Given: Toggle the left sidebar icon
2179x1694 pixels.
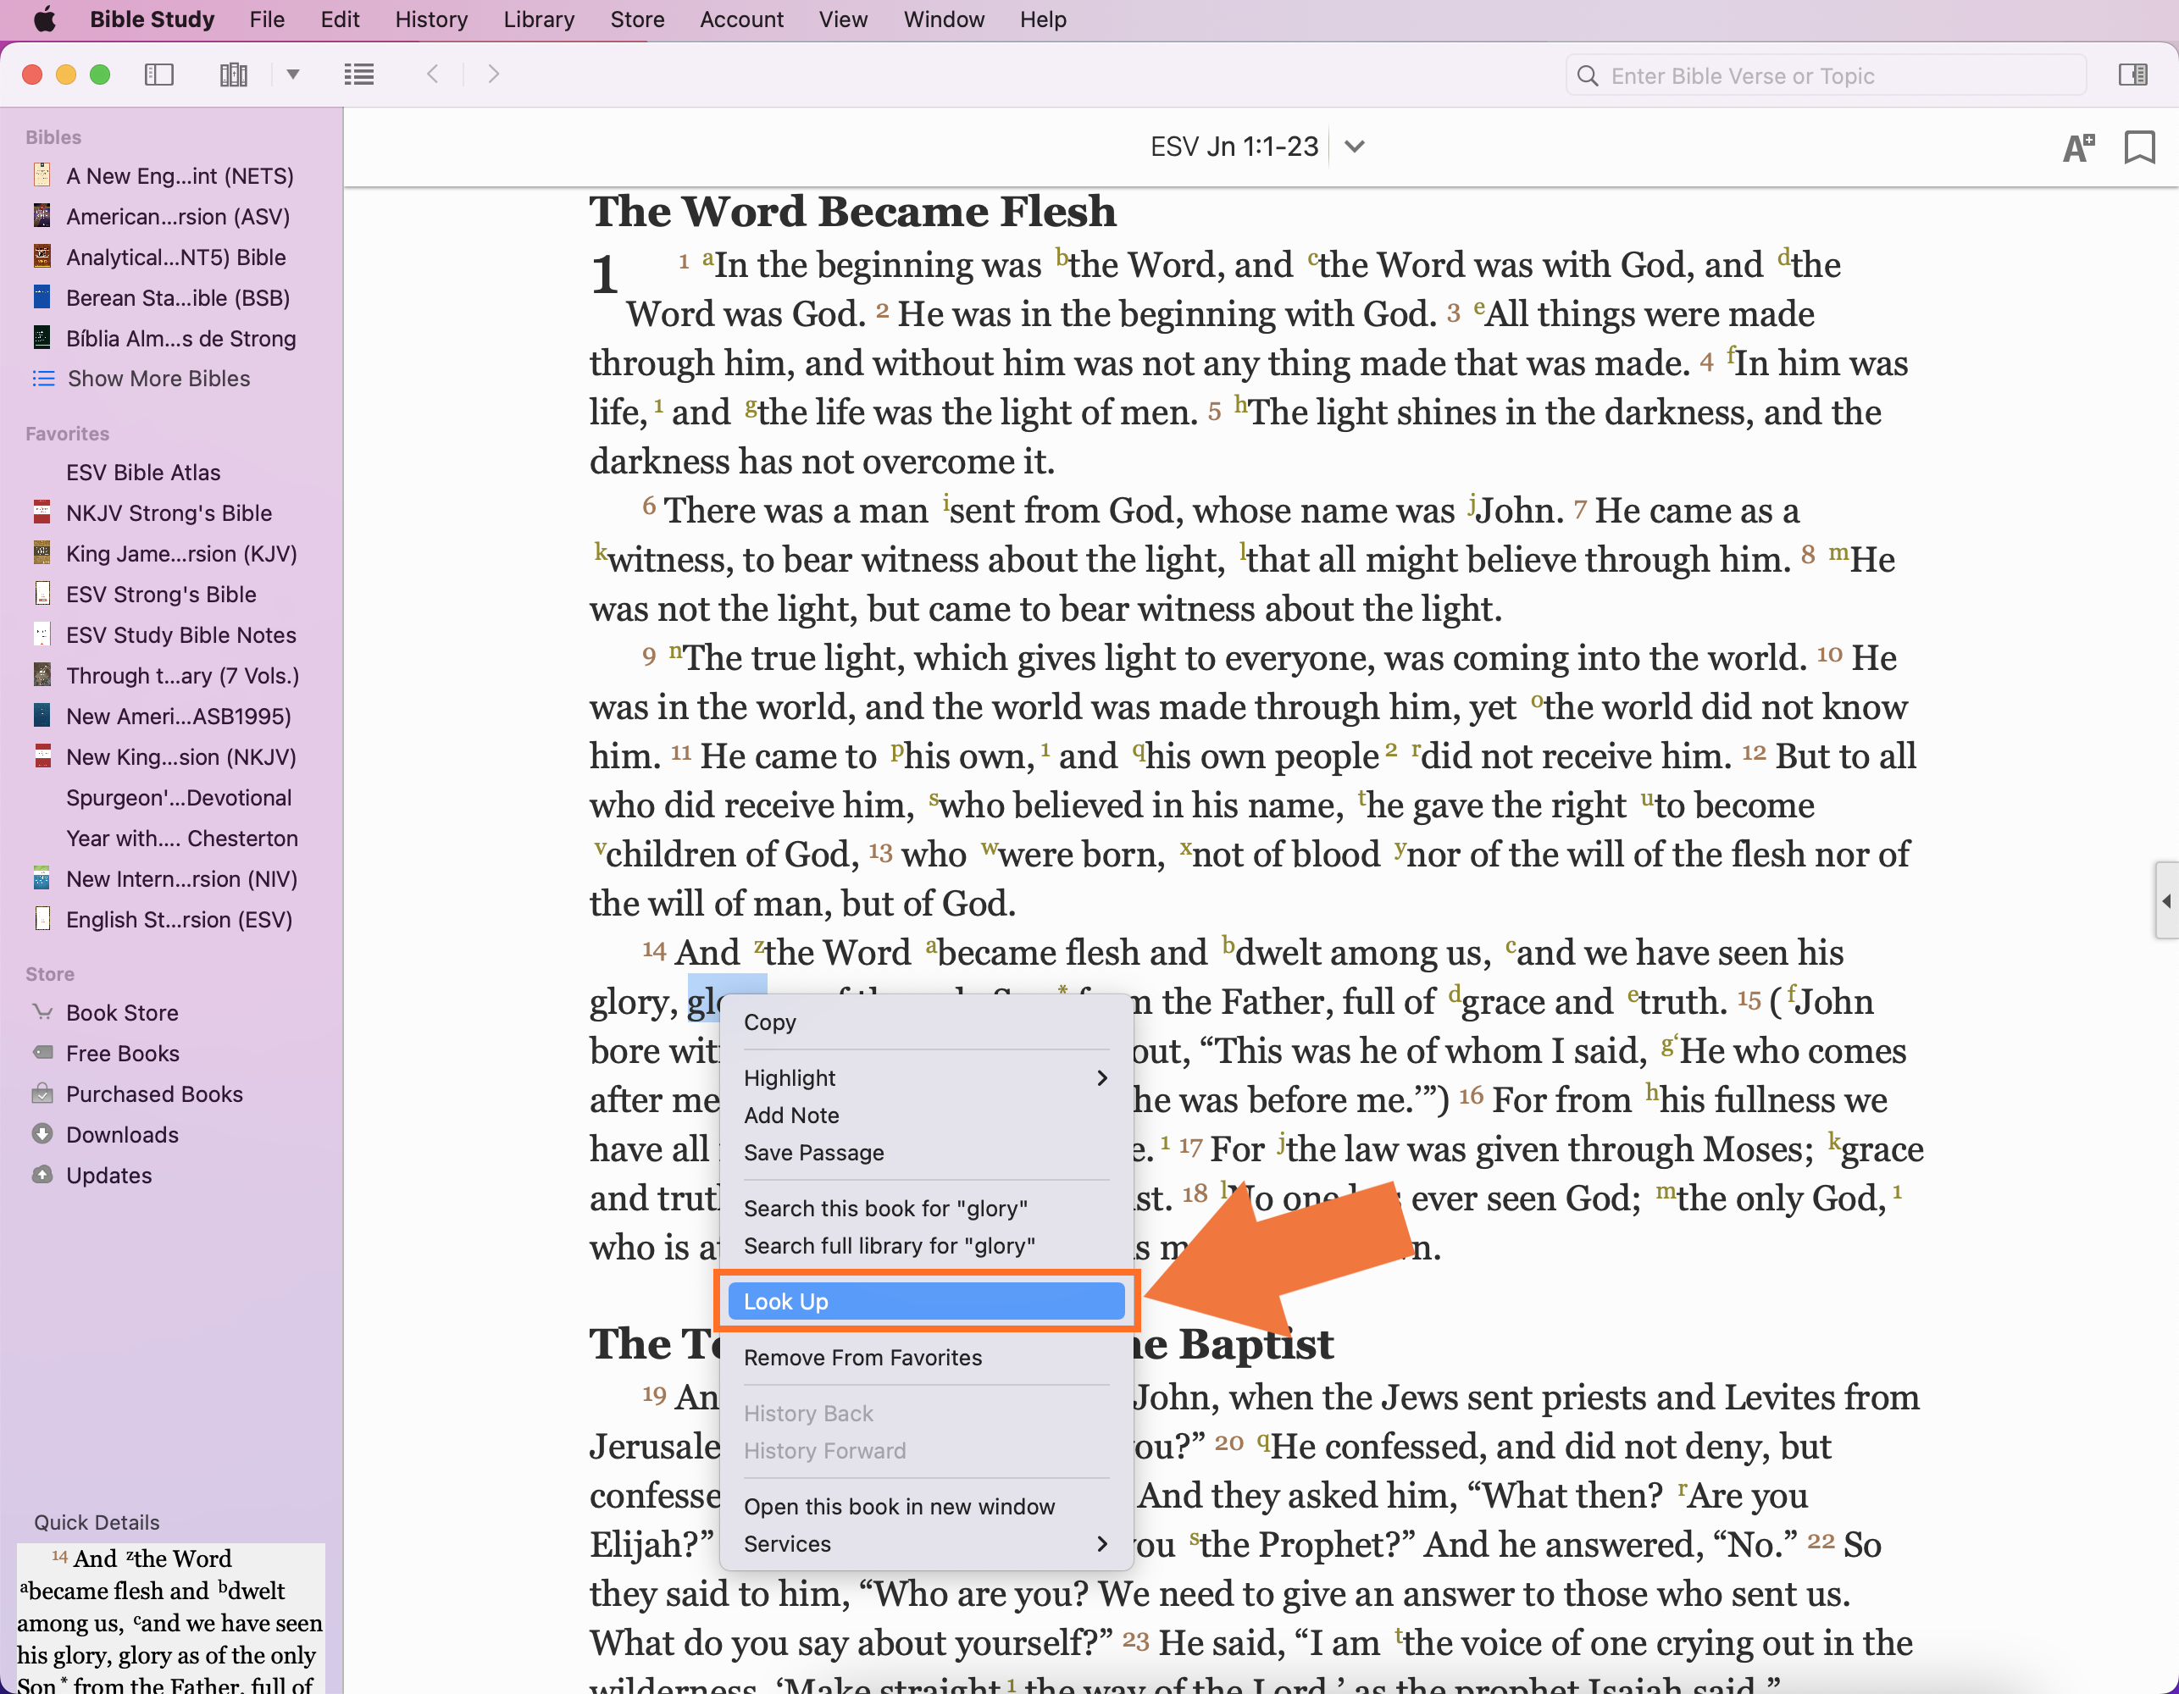Looking at the screenshot, I should (x=158, y=75).
